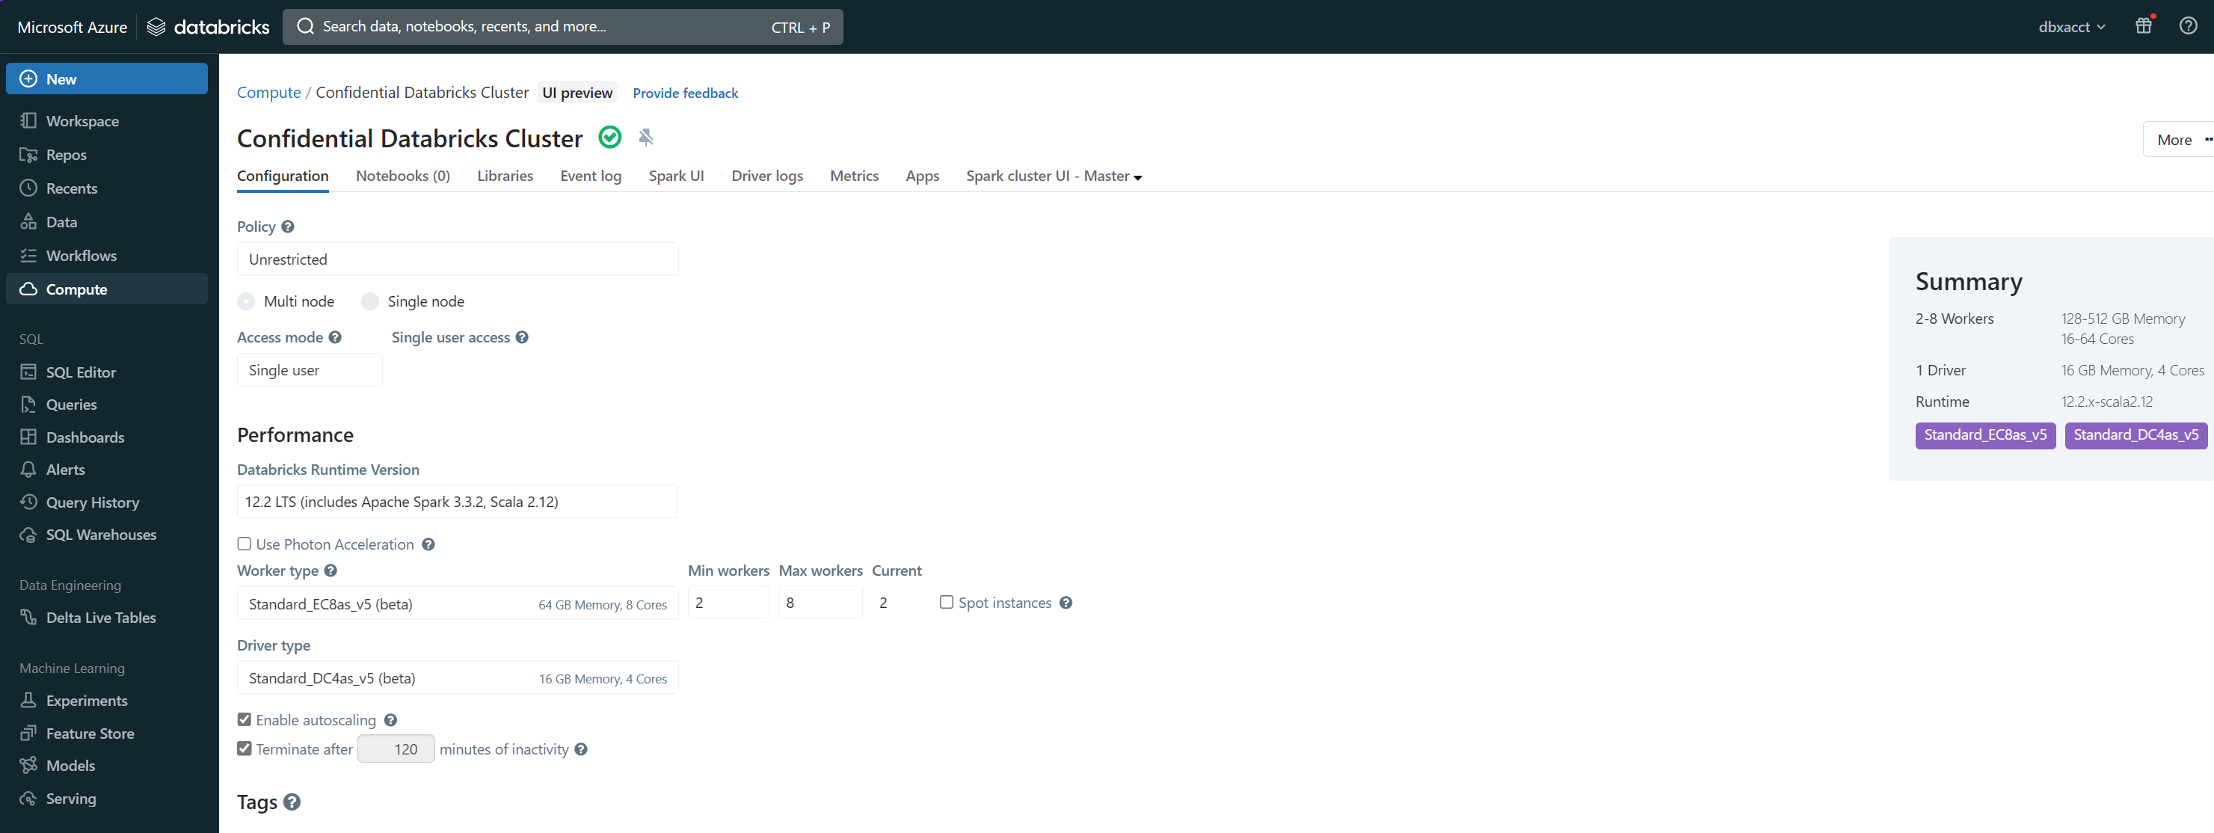
Task: Open the gift box notifications icon
Action: click(2143, 25)
